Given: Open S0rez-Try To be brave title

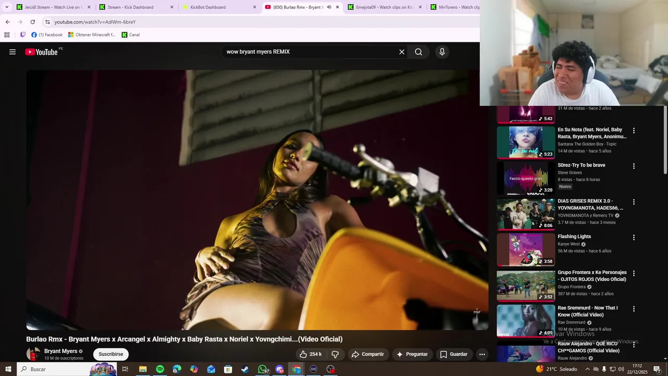Looking at the screenshot, I should [581, 165].
